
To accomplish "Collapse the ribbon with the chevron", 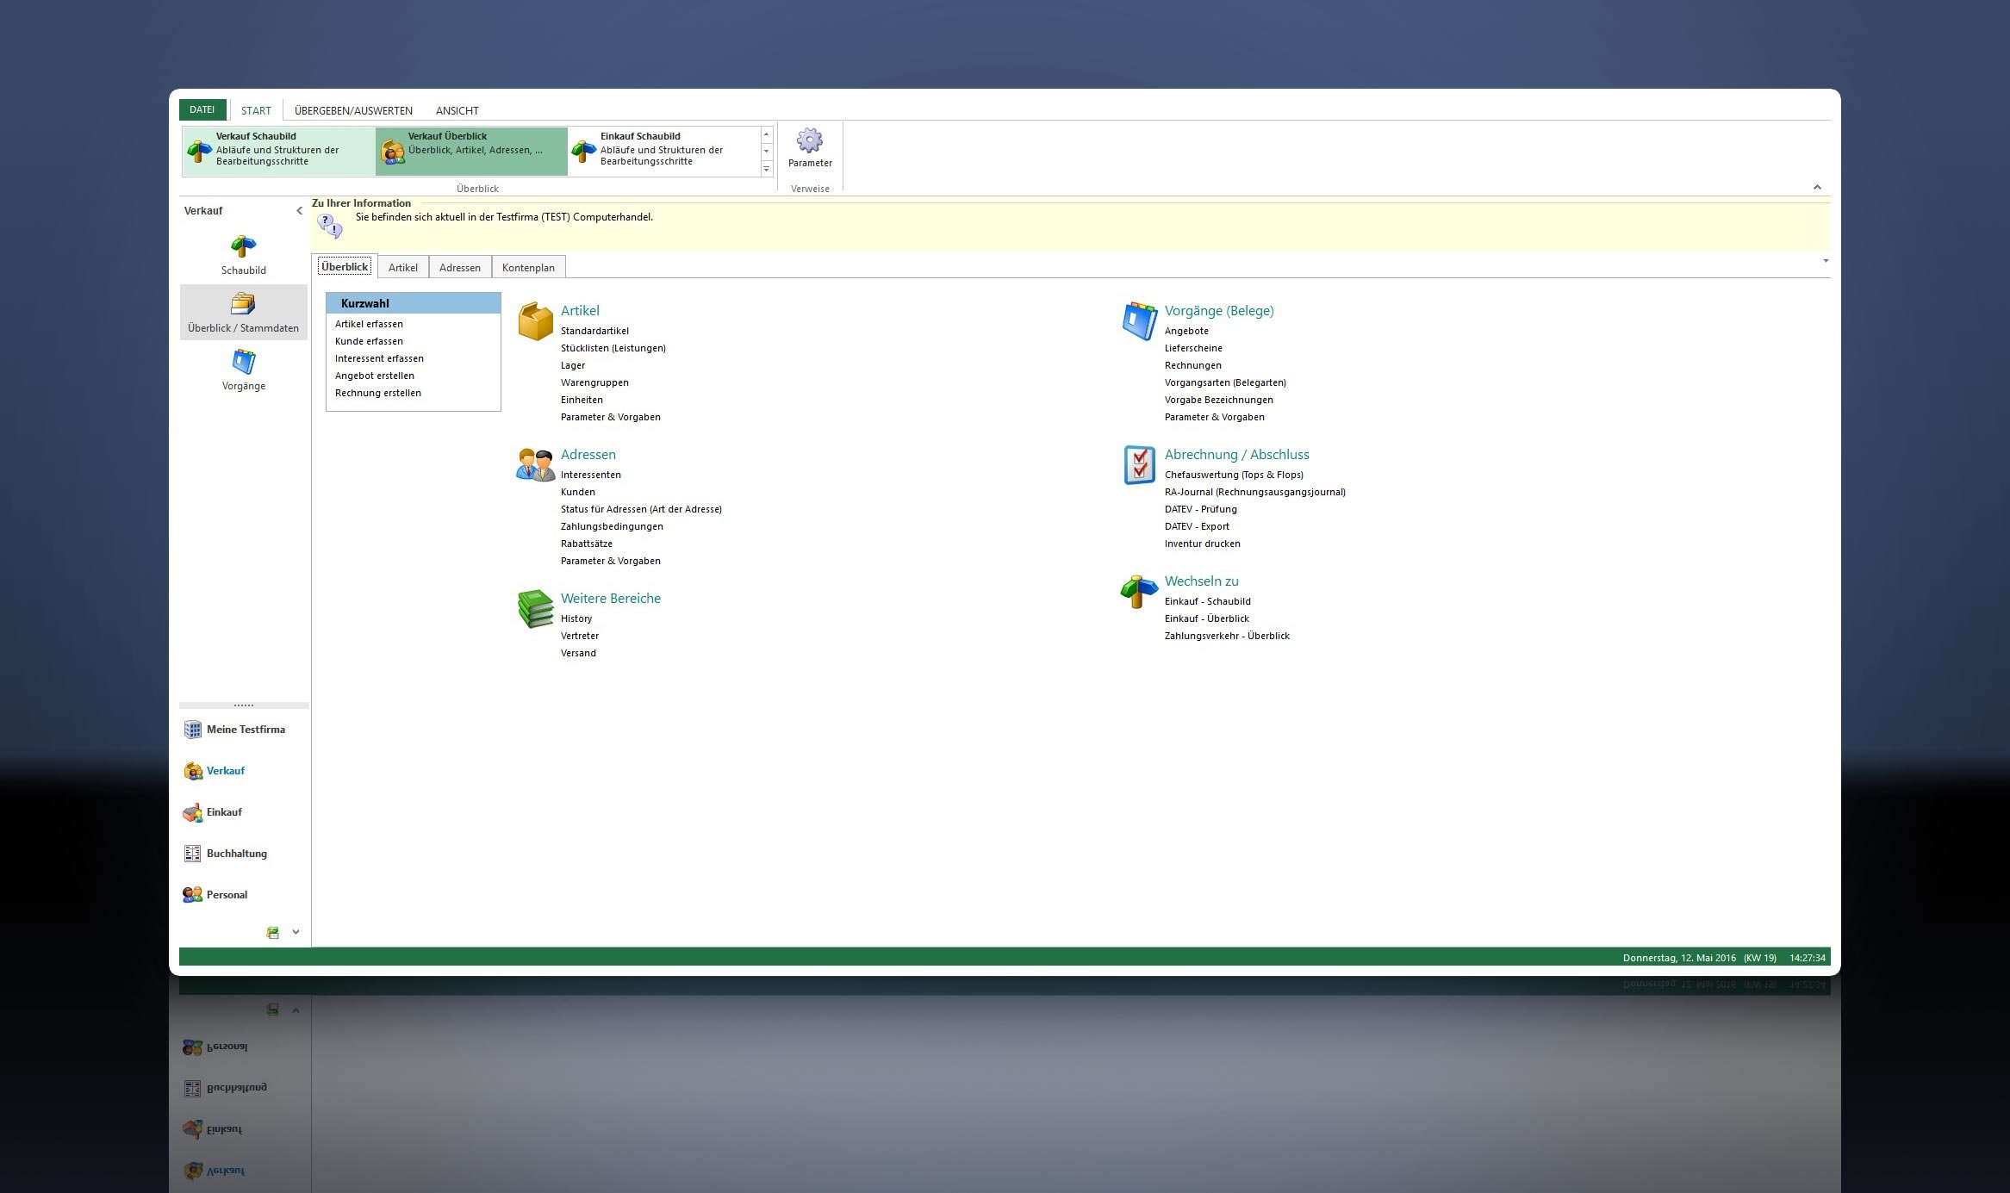I will coord(1817,187).
